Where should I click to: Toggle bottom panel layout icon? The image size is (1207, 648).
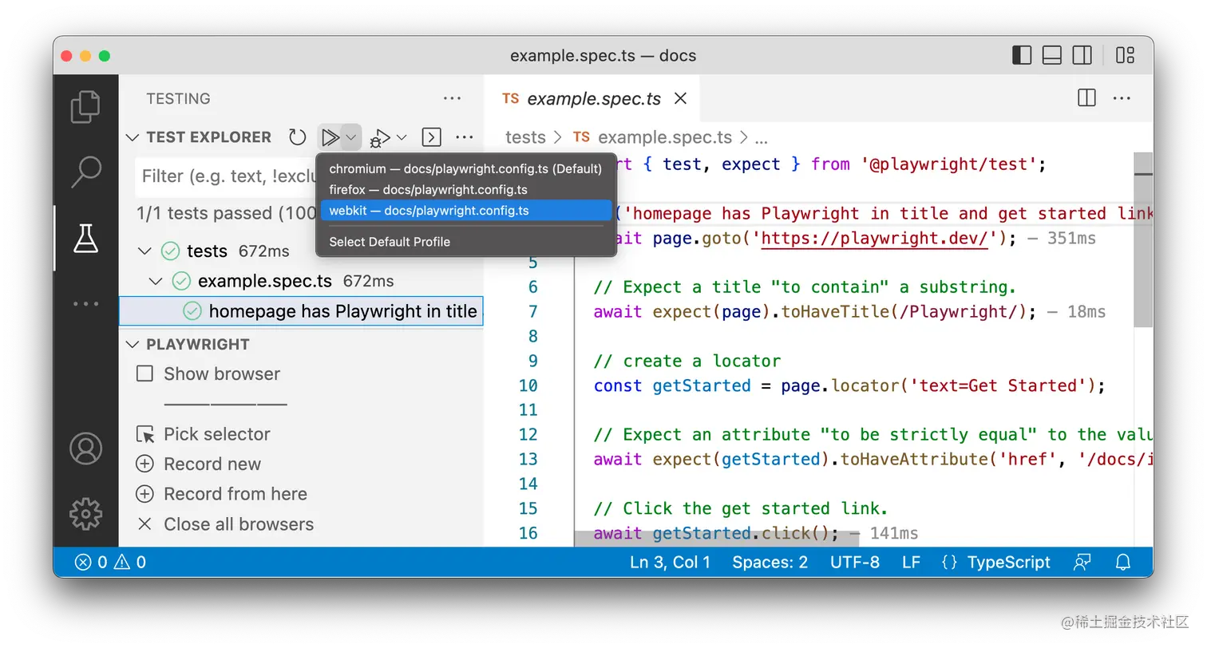point(1052,55)
